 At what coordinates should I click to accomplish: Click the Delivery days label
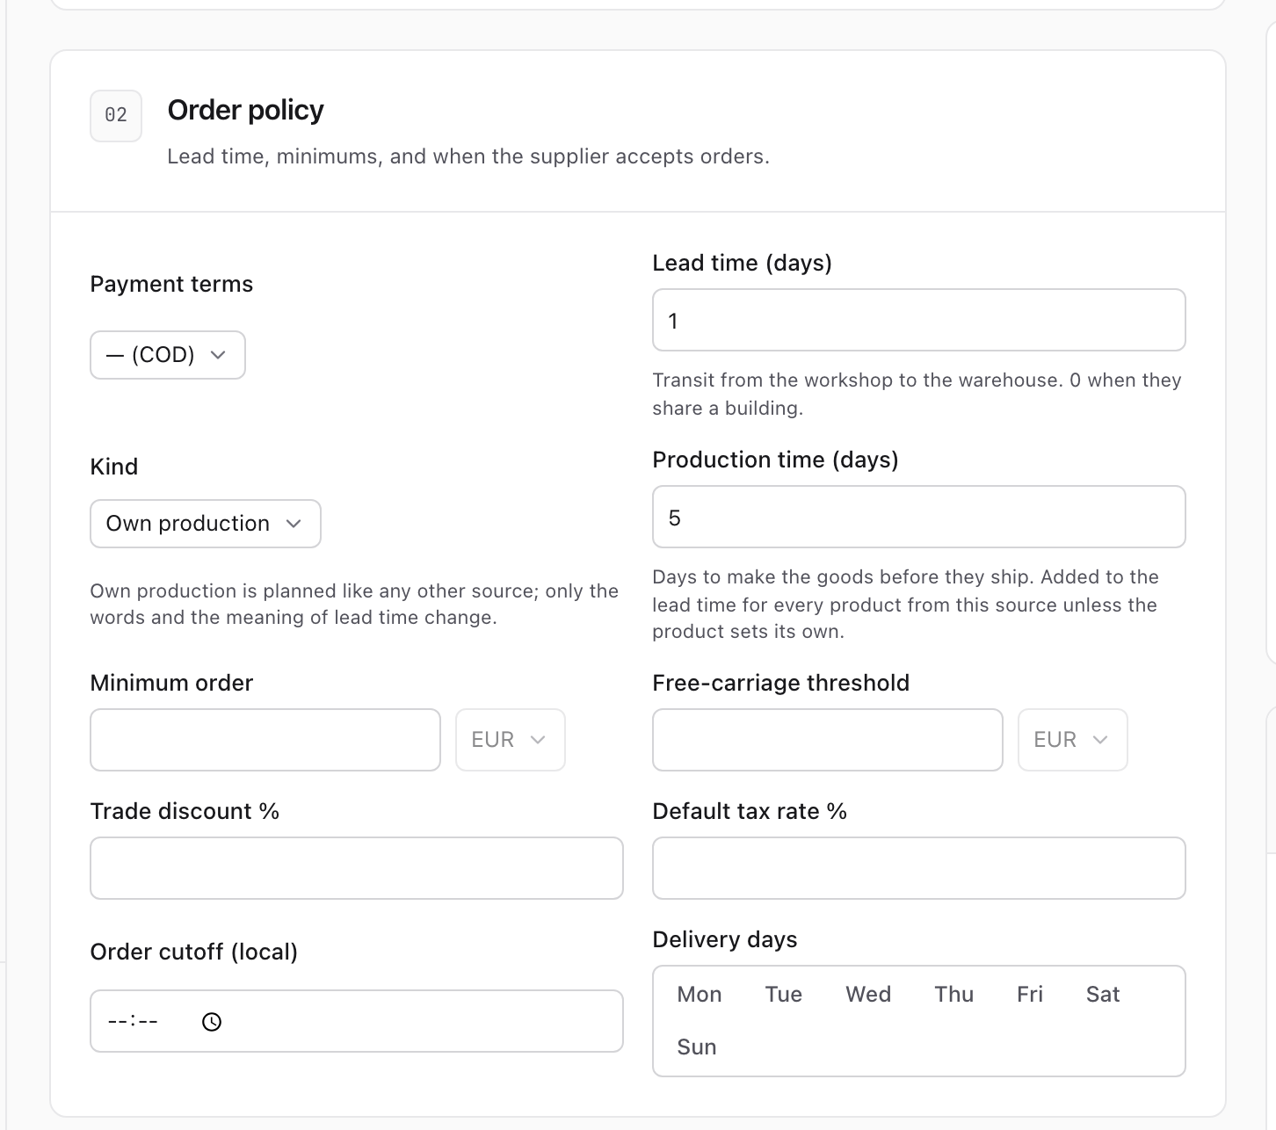click(x=725, y=939)
